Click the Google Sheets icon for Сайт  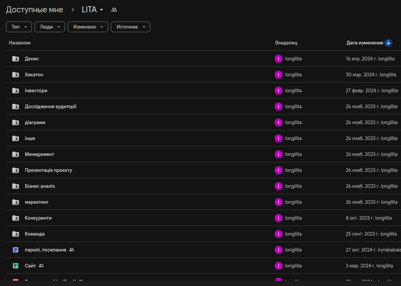tap(16, 266)
